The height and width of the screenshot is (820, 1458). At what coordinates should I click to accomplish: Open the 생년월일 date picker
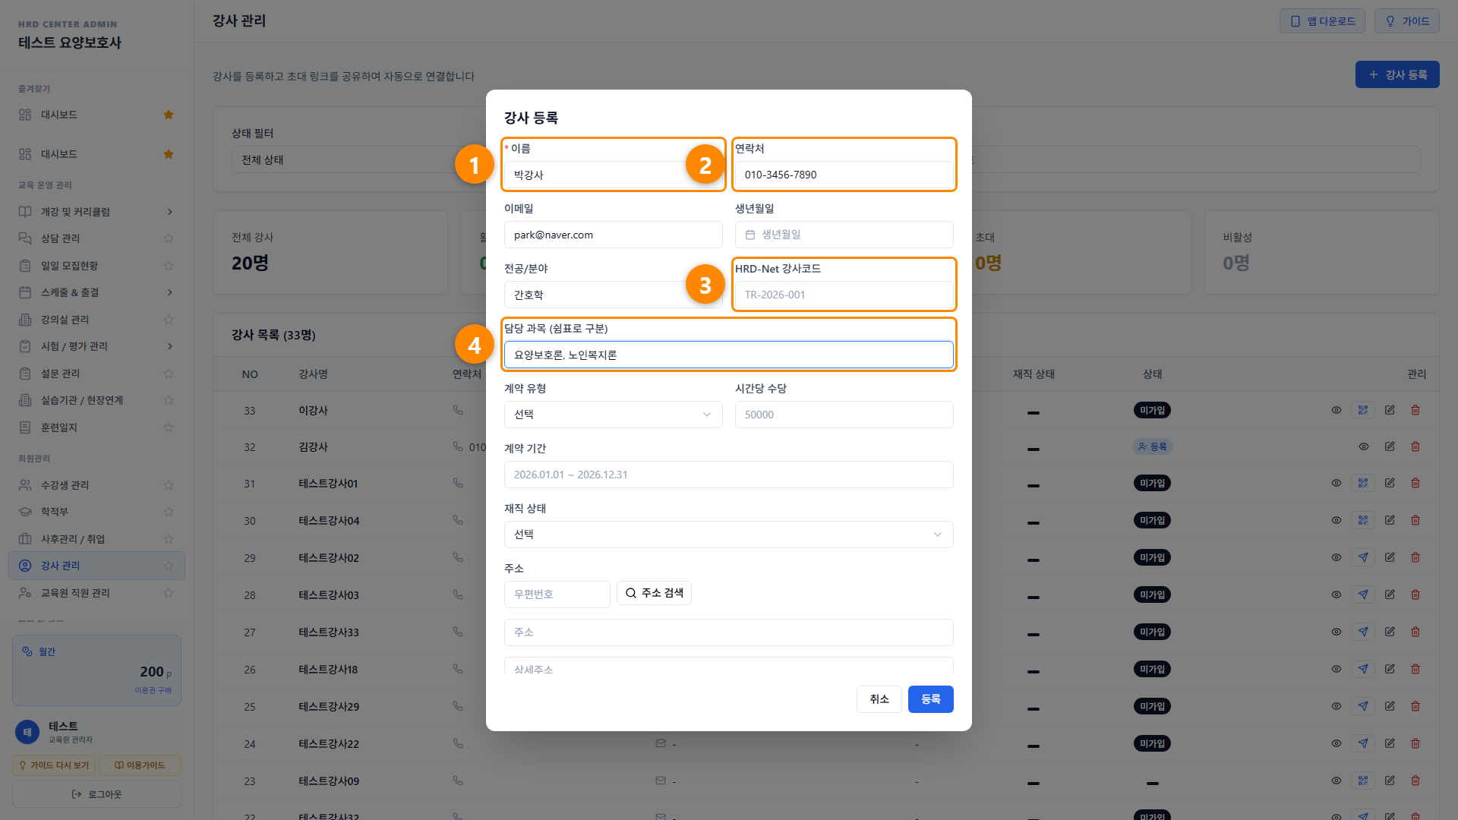[x=844, y=235]
